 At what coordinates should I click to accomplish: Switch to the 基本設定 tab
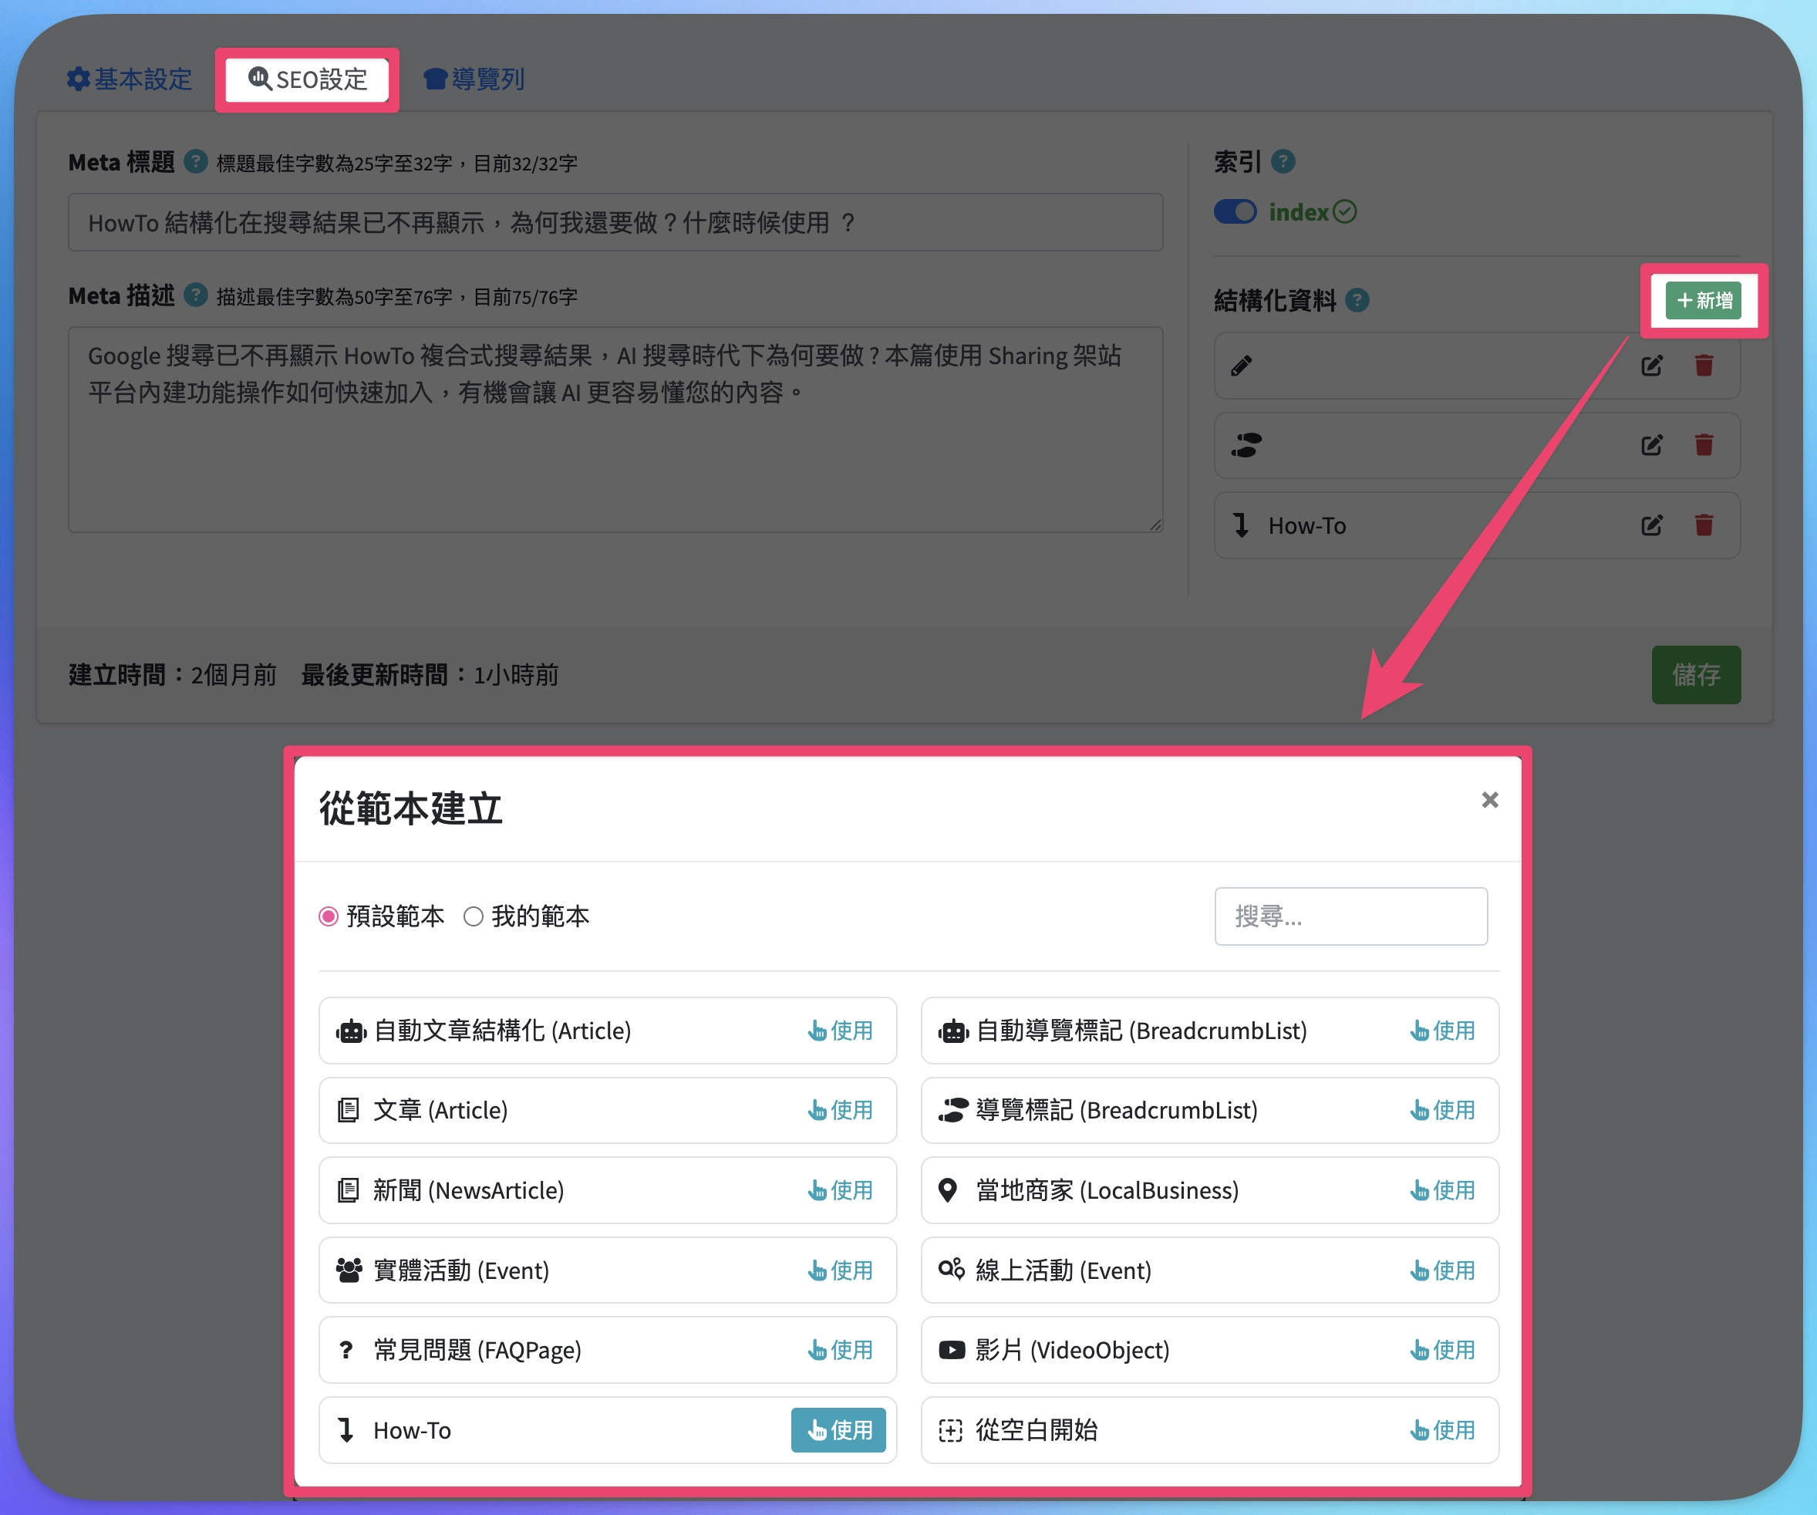pyautogui.click(x=129, y=79)
